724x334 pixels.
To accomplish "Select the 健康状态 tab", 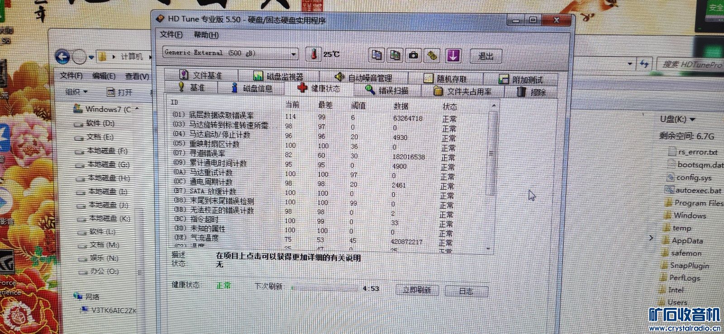I will click(319, 89).
